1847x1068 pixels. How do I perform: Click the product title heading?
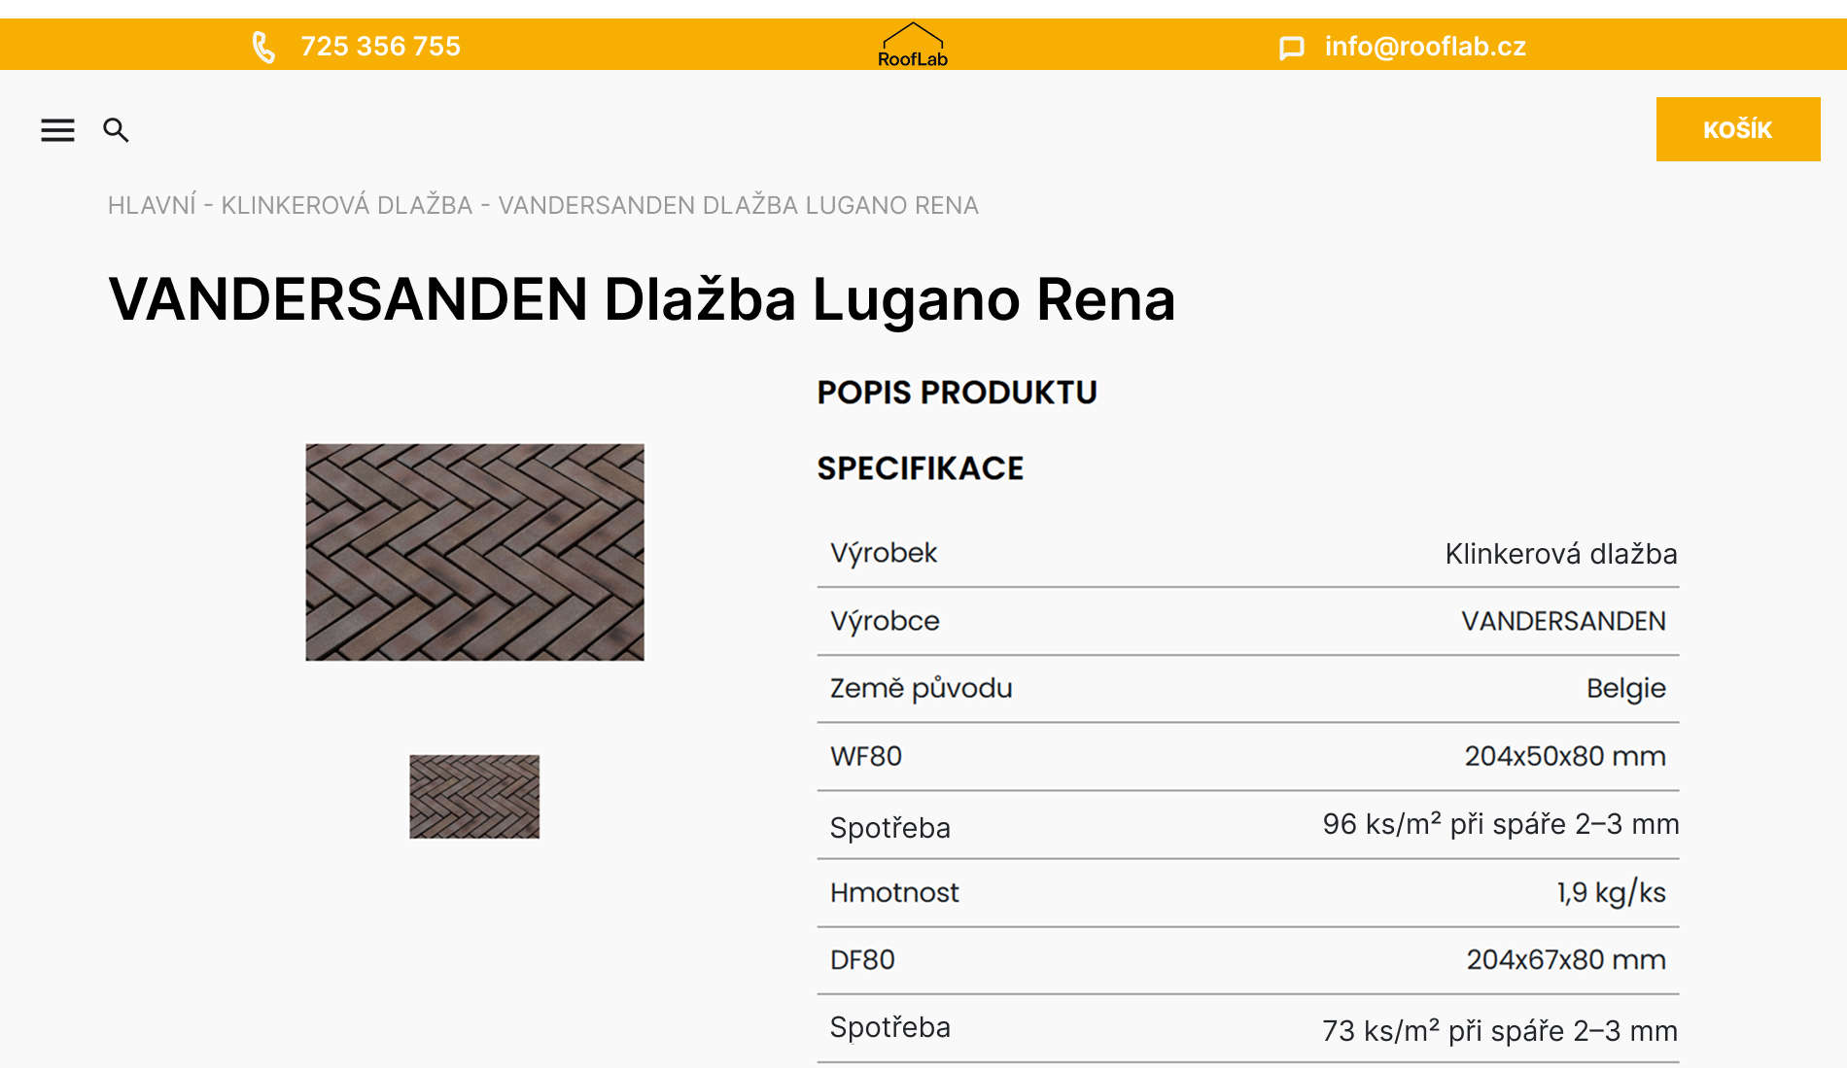642,299
